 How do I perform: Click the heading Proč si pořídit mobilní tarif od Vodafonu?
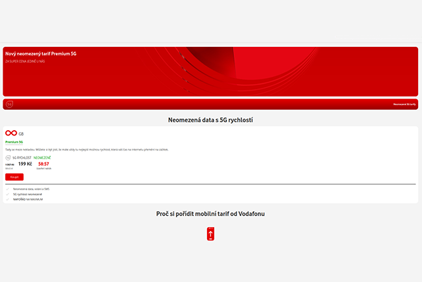(210, 214)
